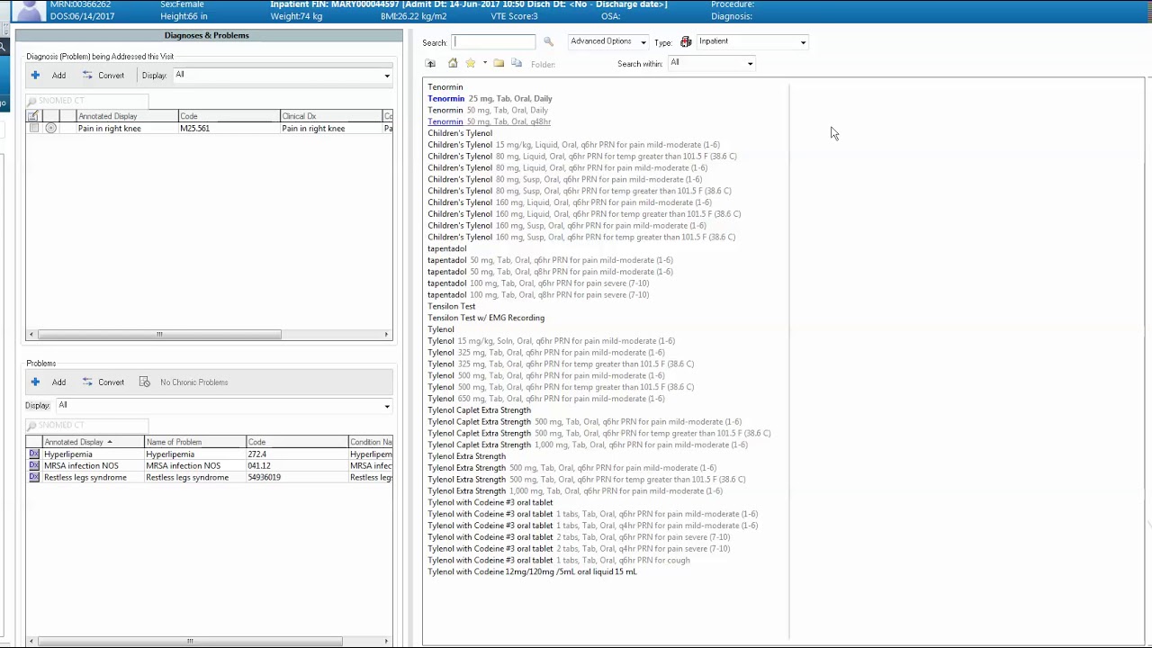Select tapentadol 100 mg q8hr PRN pain severe
This screenshot has height=648, width=1152.
538,295
